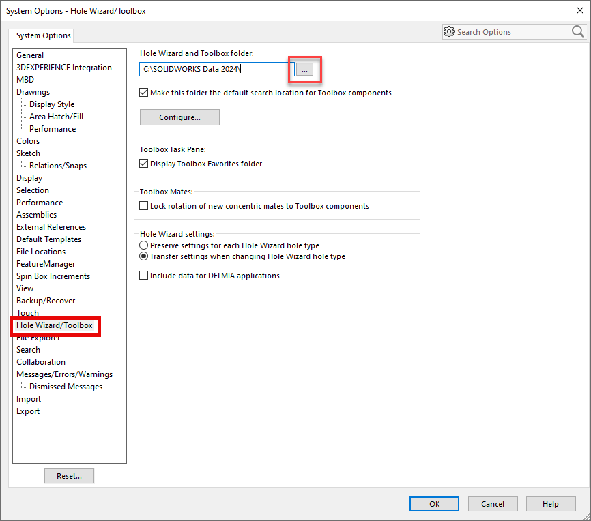Screen dimensions: 591x521
Task: Open the Sketch options category
Action: click(x=28, y=153)
